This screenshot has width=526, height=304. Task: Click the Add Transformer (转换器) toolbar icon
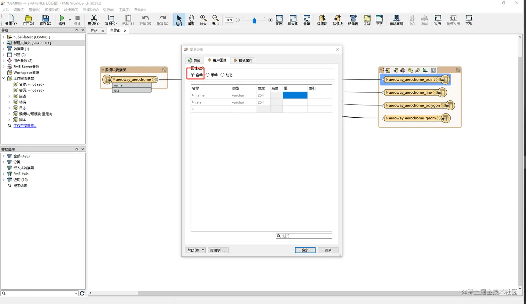click(353, 20)
